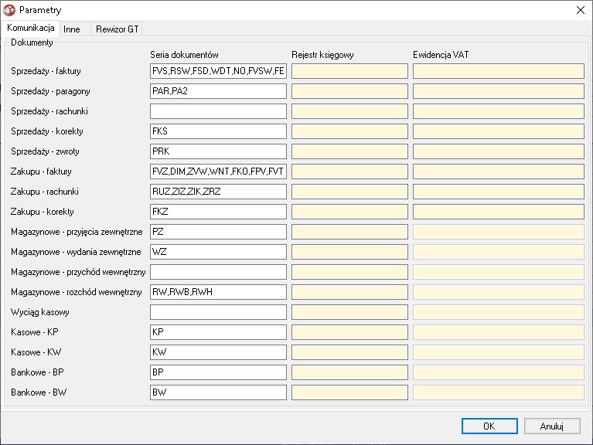This screenshot has height=445, width=593.
Task: Click Ewidencja VAT field for Zakupu - korekty
Action: [x=498, y=212]
